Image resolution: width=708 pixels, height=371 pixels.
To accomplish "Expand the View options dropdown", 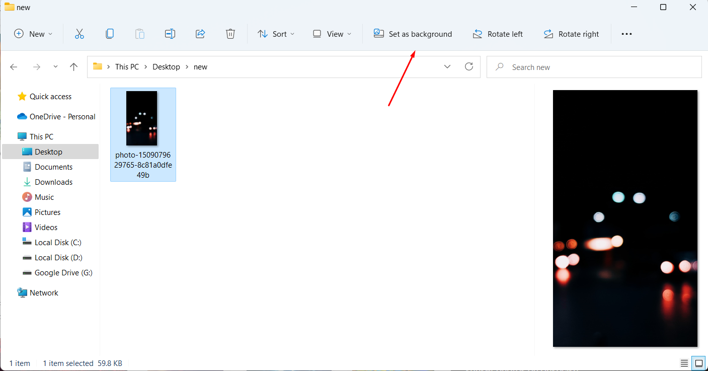I will [x=332, y=34].
